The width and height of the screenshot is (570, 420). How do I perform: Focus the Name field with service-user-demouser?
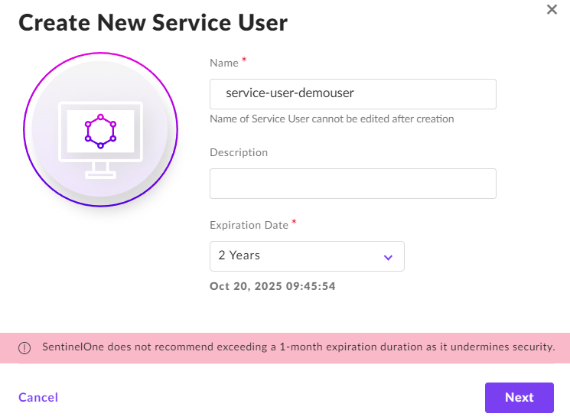(x=353, y=93)
